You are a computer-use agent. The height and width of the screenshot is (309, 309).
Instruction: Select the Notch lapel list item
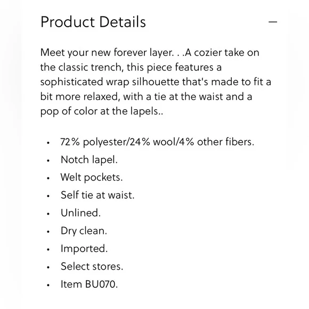click(x=89, y=160)
